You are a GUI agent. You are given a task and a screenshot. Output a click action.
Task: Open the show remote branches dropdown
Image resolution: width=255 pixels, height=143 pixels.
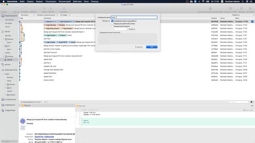tap(47, 15)
